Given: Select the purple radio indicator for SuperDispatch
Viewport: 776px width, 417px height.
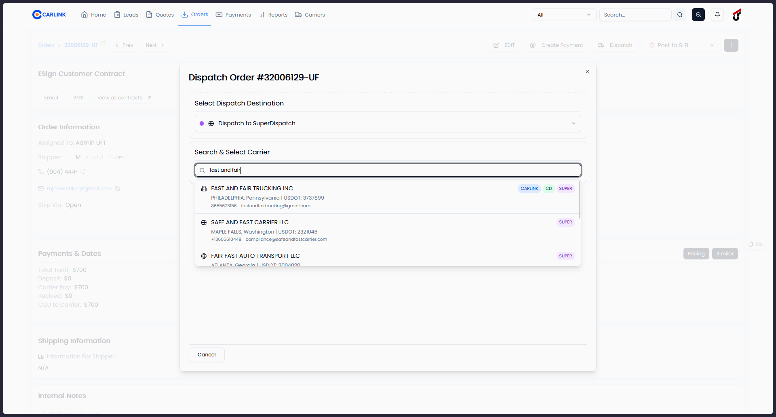Looking at the screenshot, I should pos(202,123).
